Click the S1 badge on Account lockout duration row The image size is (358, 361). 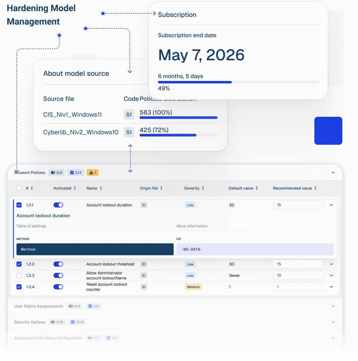pyautogui.click(x=144, y=205)
